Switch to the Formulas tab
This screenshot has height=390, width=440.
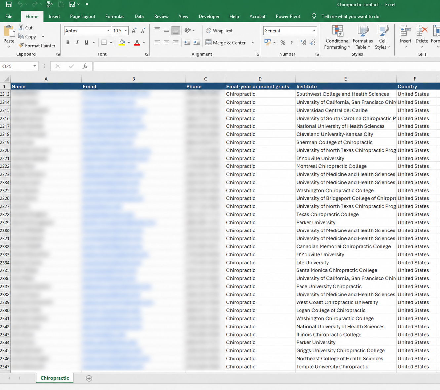coord(115,16)
